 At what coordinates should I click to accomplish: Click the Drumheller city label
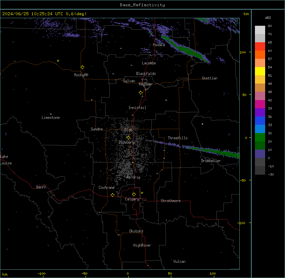[x=211, y=161]
